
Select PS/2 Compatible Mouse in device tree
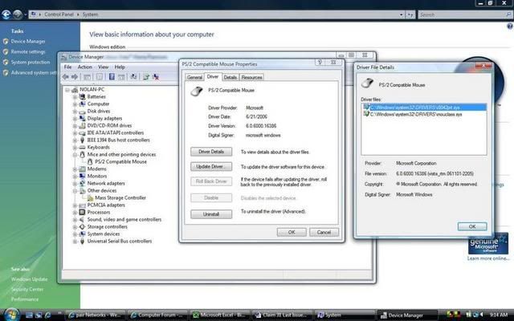point(120,162)
